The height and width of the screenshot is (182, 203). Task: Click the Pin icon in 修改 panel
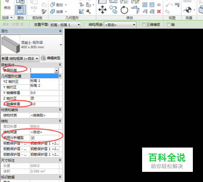[x=159, y=5]
